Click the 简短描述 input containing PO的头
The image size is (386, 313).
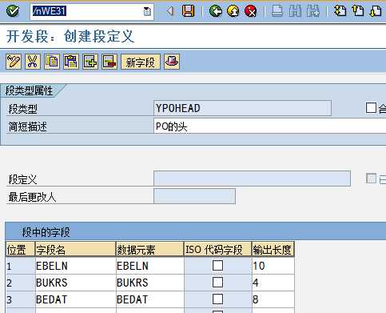[x=269, y=126]
